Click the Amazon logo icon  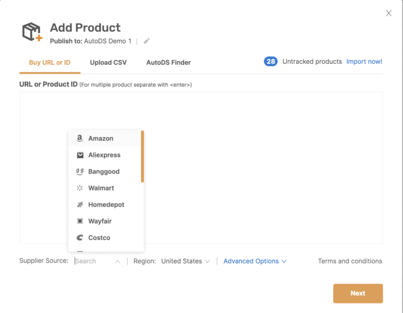point(80,138)
